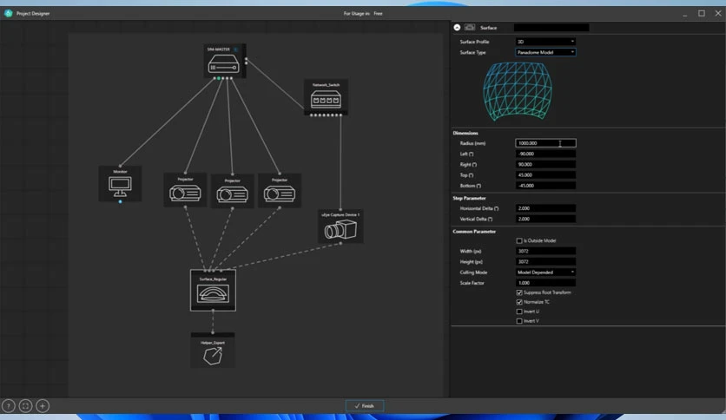Click the Project Designer app logo
This screenshot has height=420, width=726.
(9, 13)
